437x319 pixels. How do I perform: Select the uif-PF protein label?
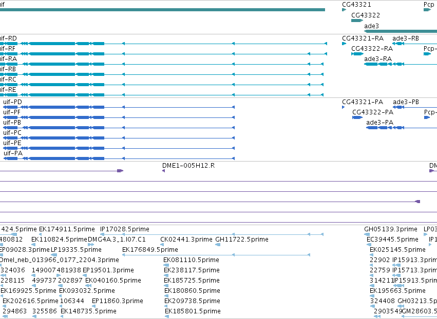click(12, 112)
